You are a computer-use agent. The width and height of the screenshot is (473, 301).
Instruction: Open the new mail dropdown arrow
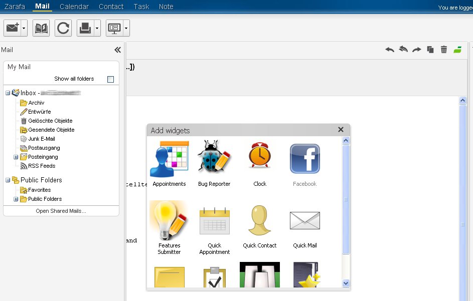pos(24,28)
